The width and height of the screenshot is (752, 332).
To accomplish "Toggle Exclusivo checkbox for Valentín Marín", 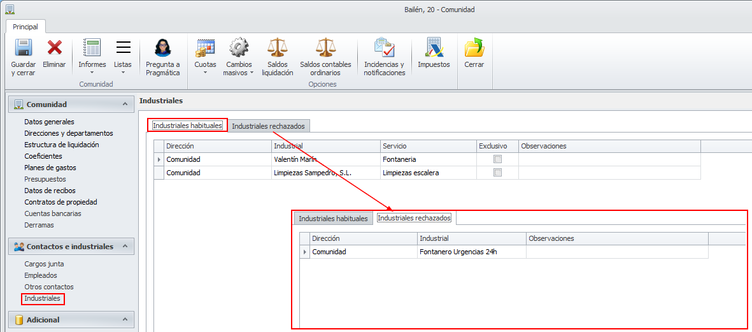I will [x=498, y=159].
